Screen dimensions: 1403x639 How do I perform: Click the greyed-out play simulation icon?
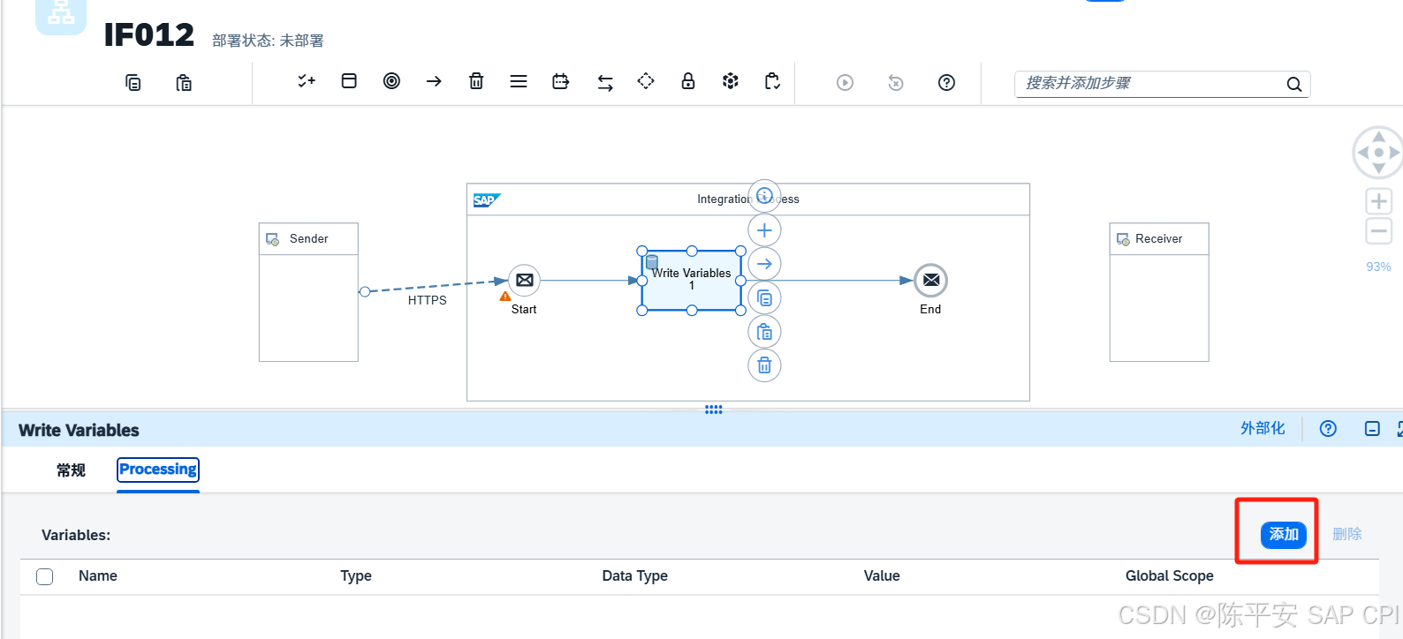[x=846, y=83]
